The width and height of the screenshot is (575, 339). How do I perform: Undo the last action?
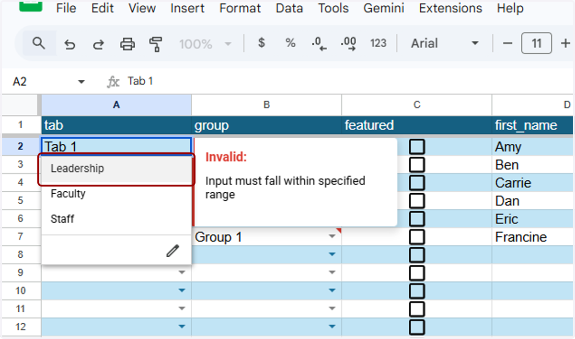[70, 44]
